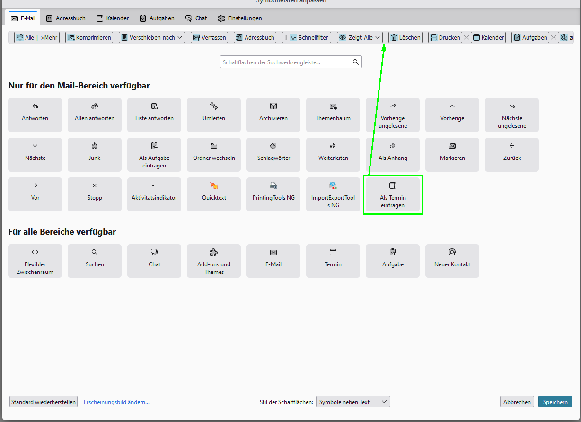
Task: Pick the Als Aufgabe eintragen tile
Action: click(154, 155)
